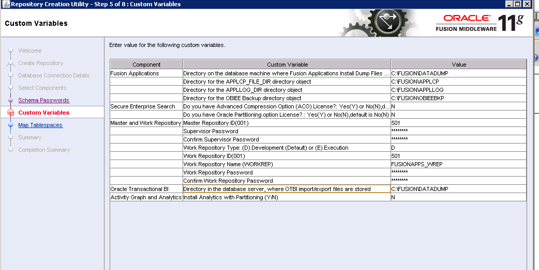Edit the OBIEE Backup directory value
Image resolution: width=539 pixels, height=270 pixels.
(458, 98)
